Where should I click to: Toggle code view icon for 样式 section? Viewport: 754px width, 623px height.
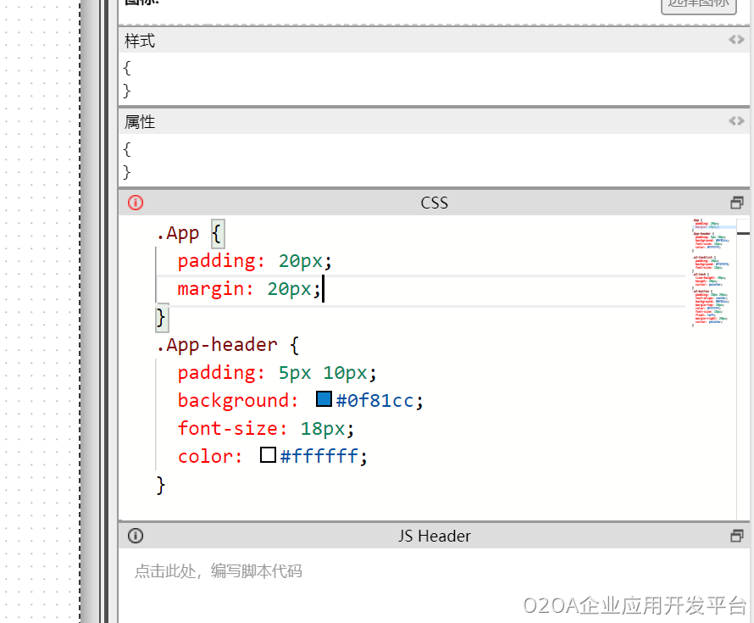tap(736, 40)
